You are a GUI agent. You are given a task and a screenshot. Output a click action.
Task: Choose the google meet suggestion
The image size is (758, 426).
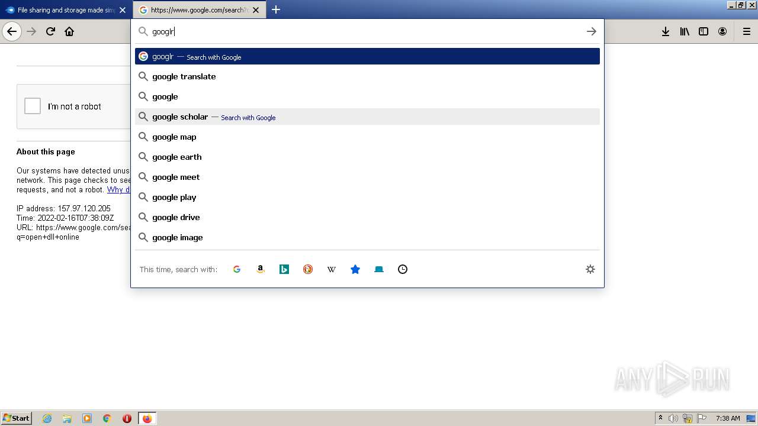click(367, 177)
